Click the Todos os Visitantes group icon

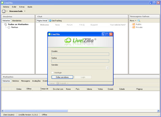click(5, 24)
